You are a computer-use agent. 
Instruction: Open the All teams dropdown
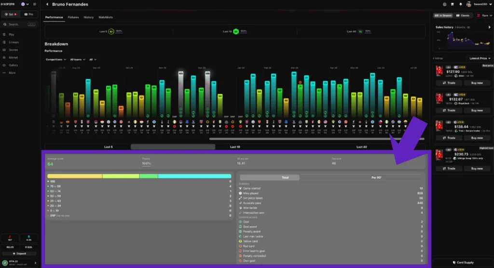tap(78, 59)
